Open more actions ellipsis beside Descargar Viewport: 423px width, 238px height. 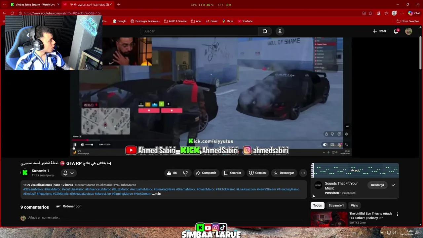pyautogui.click(x=303, y=173)
